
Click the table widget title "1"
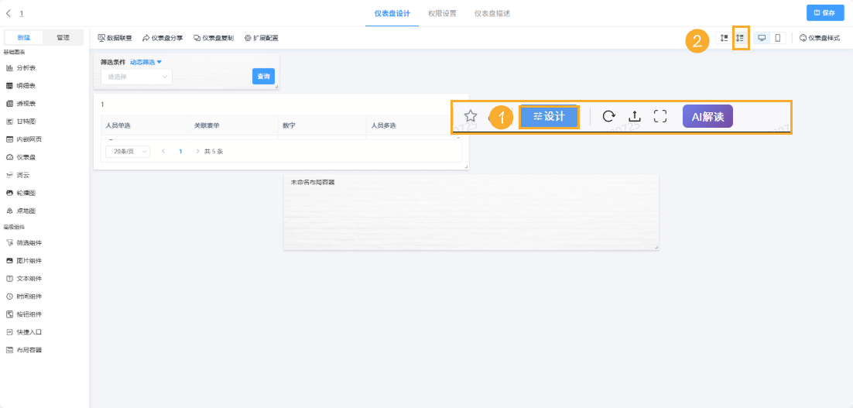click(x=103, y=104)
